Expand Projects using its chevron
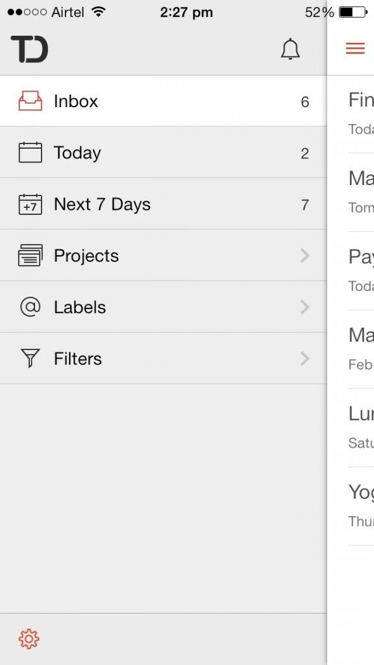Viewport: 374px width, 665px height. pos(305,256)
